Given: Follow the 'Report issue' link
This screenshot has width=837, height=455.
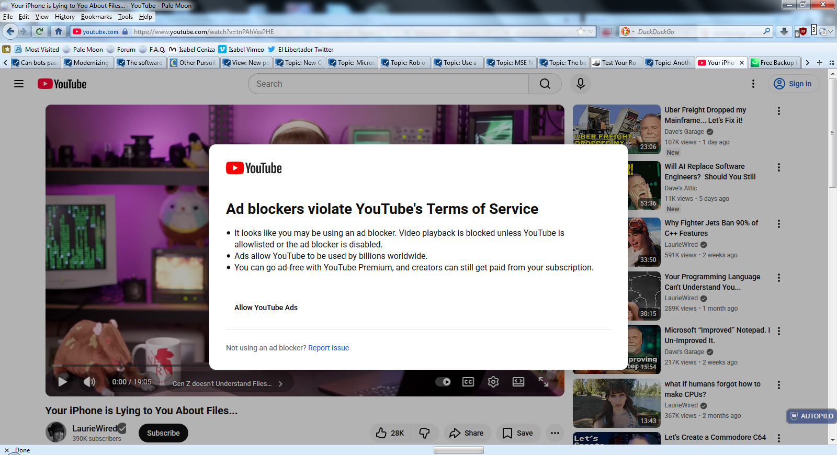Looking at the screenshot, I should point(329,348).
